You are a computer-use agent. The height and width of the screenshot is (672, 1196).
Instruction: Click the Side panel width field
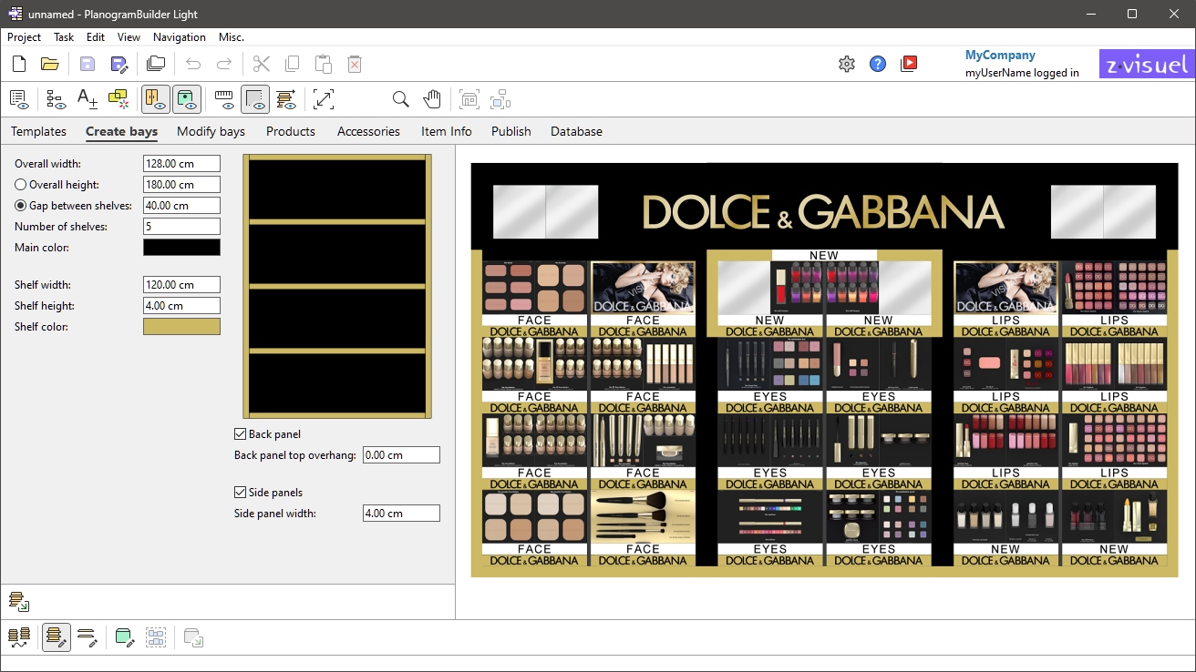(401, 514)
